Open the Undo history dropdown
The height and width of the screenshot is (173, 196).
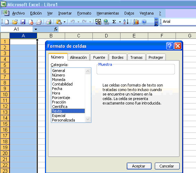point(78,22)
